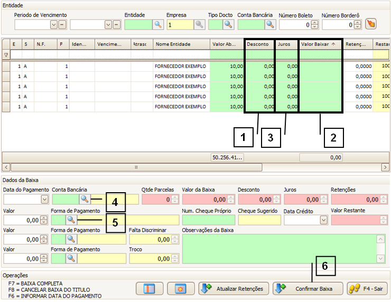Screen dimensions: 391x302
Task: Click the orange filter icon after Número Borderô
Action: point(371,24)
